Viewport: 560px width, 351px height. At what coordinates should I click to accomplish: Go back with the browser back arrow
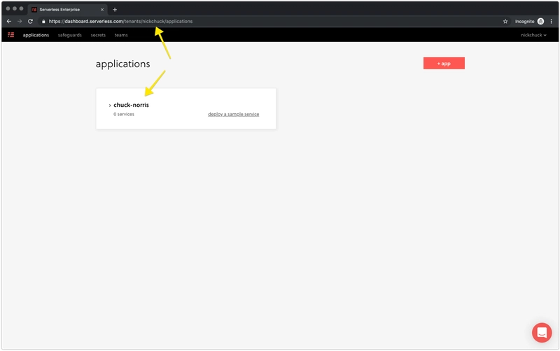pyautogui.click(x=9, y=22)
